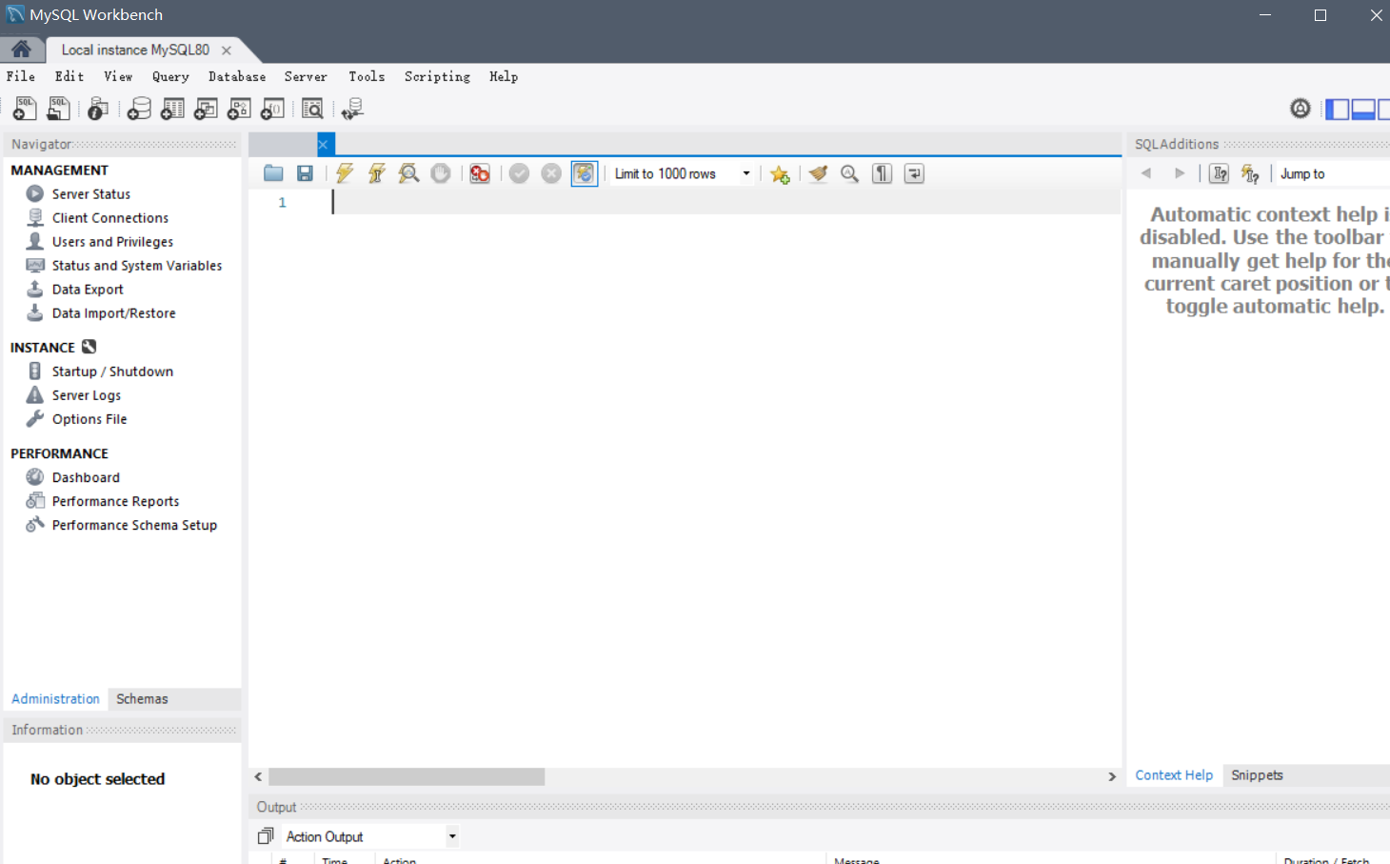Open Server Logs
Viewport: 1390px width, 864px height.
(x=87, y=394)
